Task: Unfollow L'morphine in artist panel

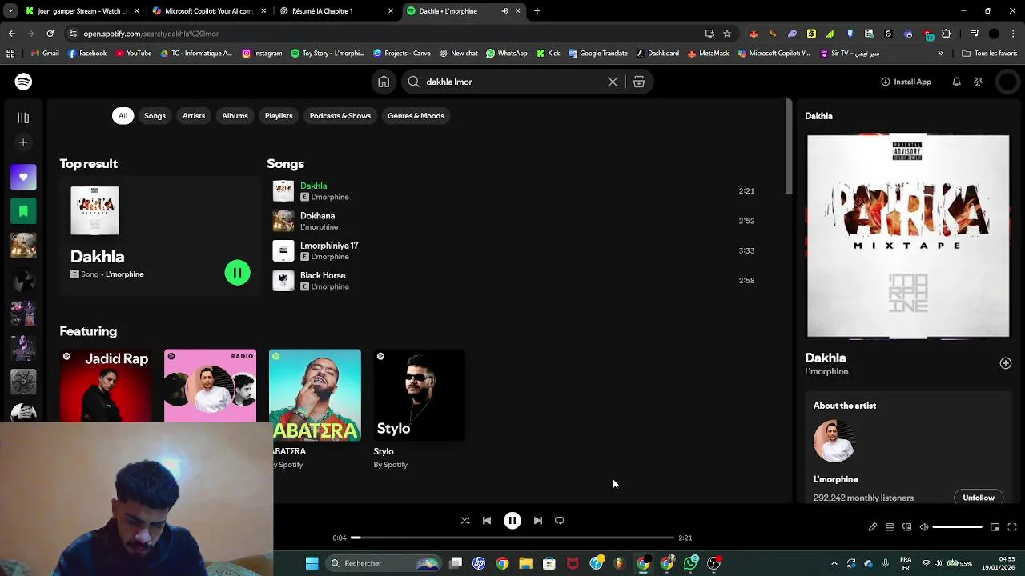Action: pyautogui.click(x=979, y=498)
